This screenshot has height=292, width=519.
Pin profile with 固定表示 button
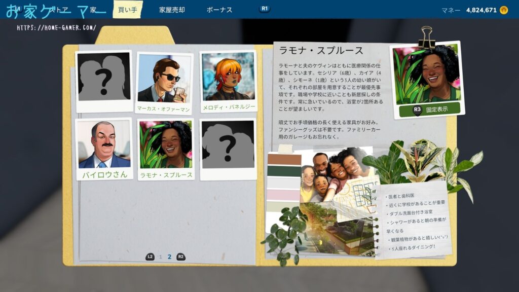(430, 109)
